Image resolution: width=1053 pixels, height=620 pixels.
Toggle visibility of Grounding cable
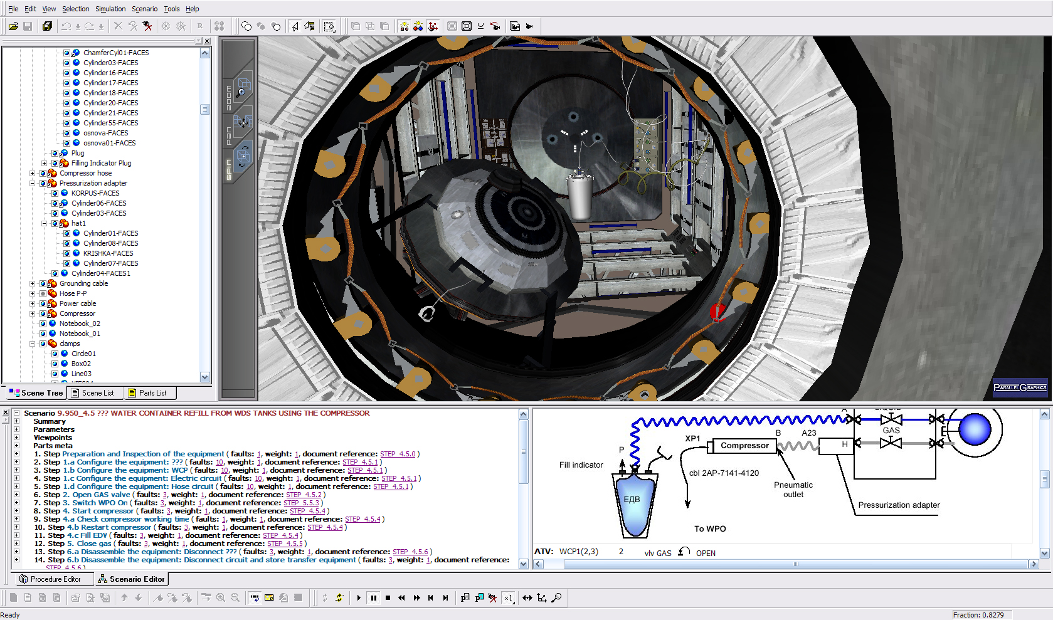pos(43,283)
